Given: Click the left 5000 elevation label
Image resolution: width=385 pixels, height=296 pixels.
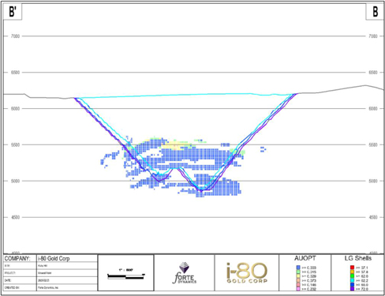Looking at the screenshot, I should [x=15, y=181].
